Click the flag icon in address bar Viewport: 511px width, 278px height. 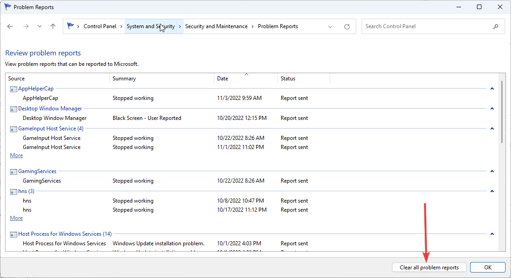(70, 26)
